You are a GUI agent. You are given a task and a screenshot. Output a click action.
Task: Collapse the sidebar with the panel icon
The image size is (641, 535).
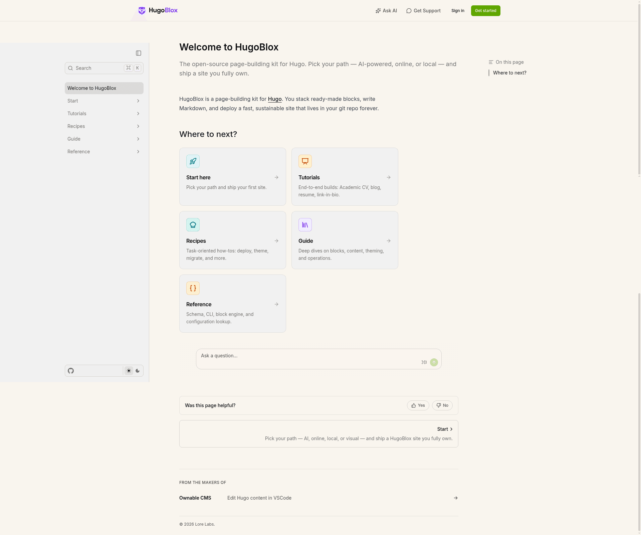[x=139, y=53]
